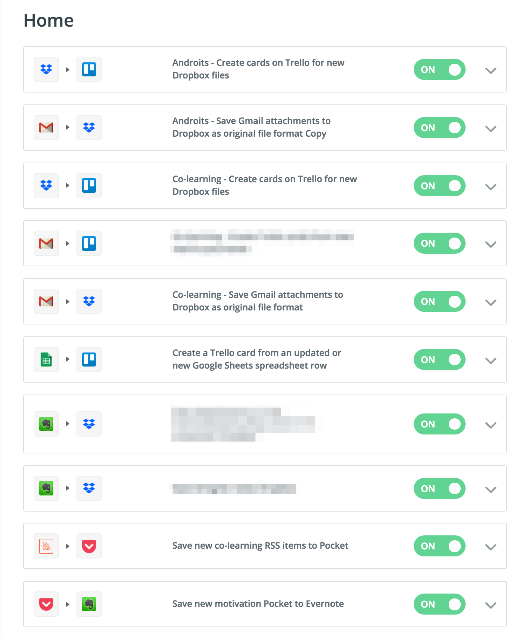Turn off the Androits Create cards zap
528x637 pixels.
pyautogui.click(x=439, y=69)
